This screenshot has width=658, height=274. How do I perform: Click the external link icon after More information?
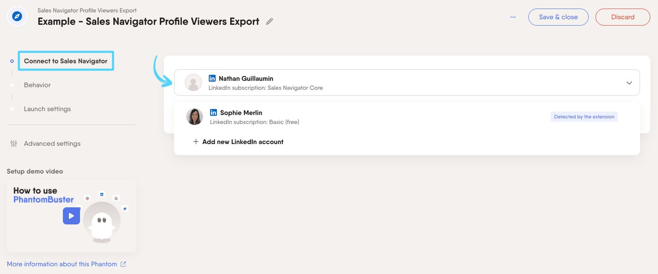[x=123, y=264]
